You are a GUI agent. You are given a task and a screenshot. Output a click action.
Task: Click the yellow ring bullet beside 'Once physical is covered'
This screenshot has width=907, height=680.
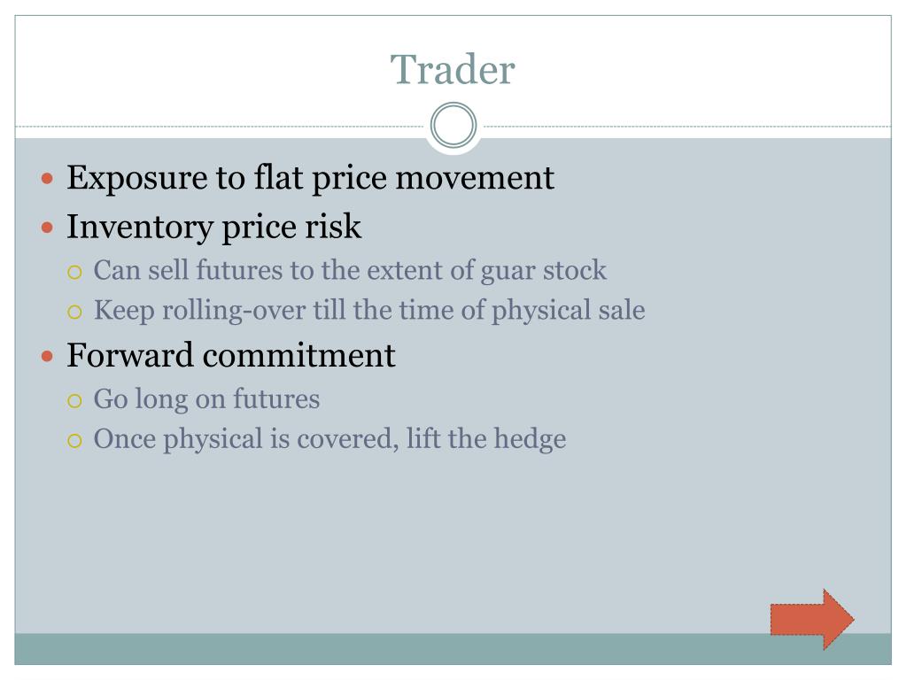74,441
